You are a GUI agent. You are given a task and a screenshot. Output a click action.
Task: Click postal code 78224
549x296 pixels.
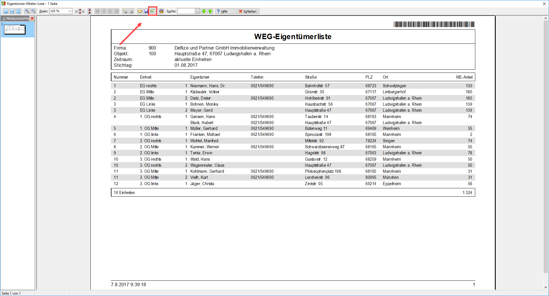point(371,141)
